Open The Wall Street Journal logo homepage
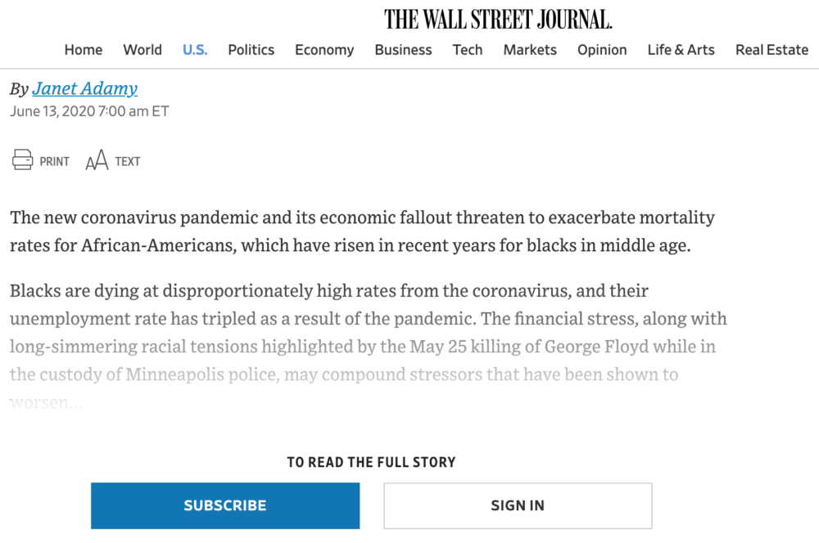Screen dimensions: 819x543 tap(498, 20)
